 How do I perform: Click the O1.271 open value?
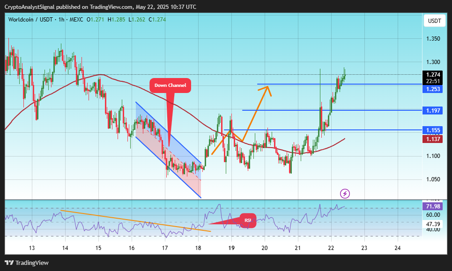pyautogui.click(x=95, y=20)
